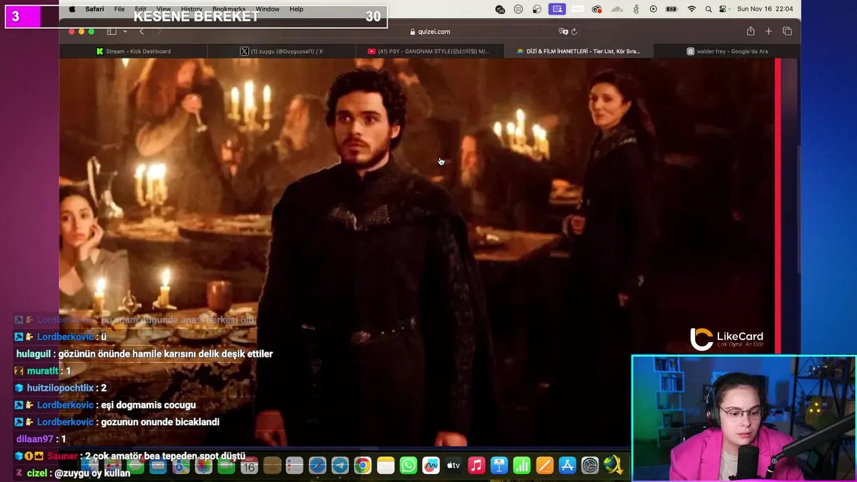Open Telegram from the Dock

click(340, 465)
